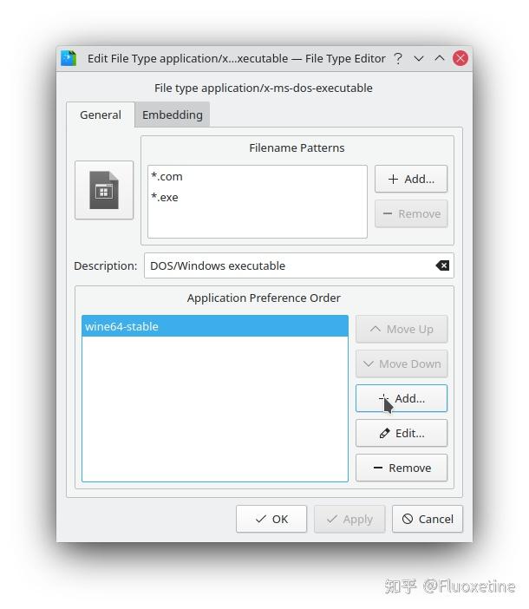Switch to the Embedding tab
This screenshot has width=529, height=609.
(x=173, y=115)
